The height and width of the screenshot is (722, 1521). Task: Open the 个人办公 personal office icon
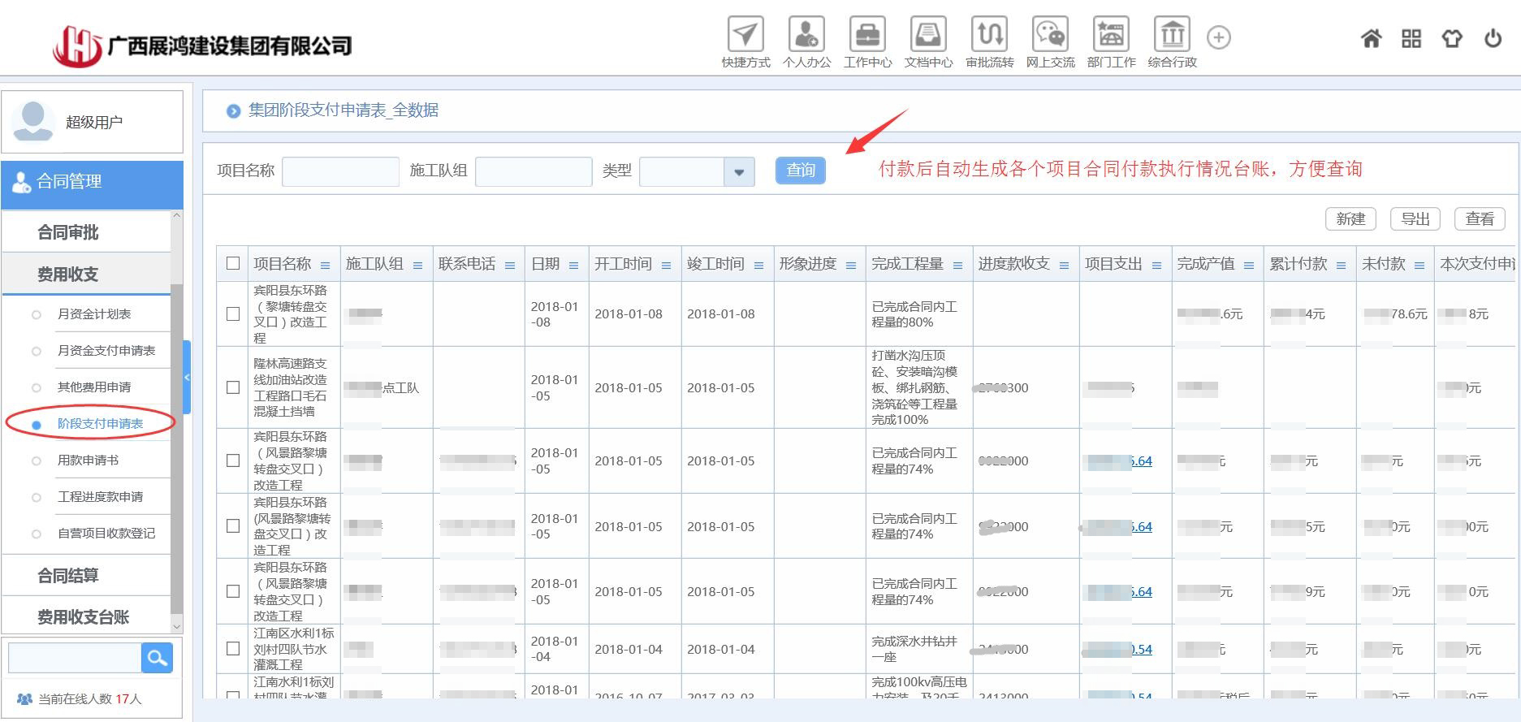pyautogui.click(x=806, y=35)
